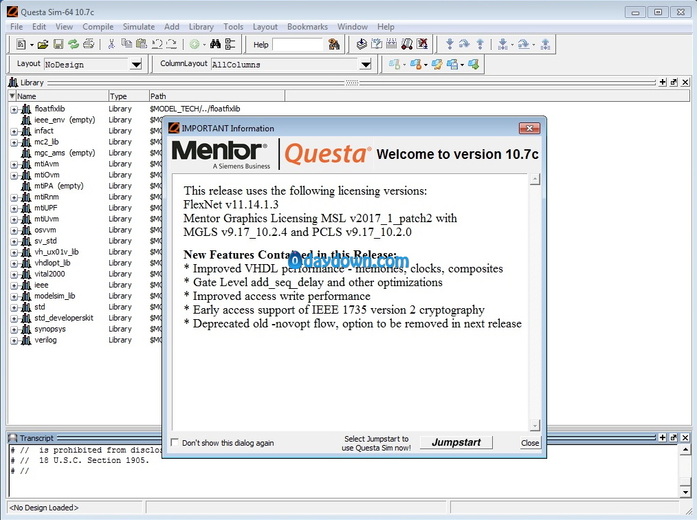Click the Redo arrow icon

[172, 44]
